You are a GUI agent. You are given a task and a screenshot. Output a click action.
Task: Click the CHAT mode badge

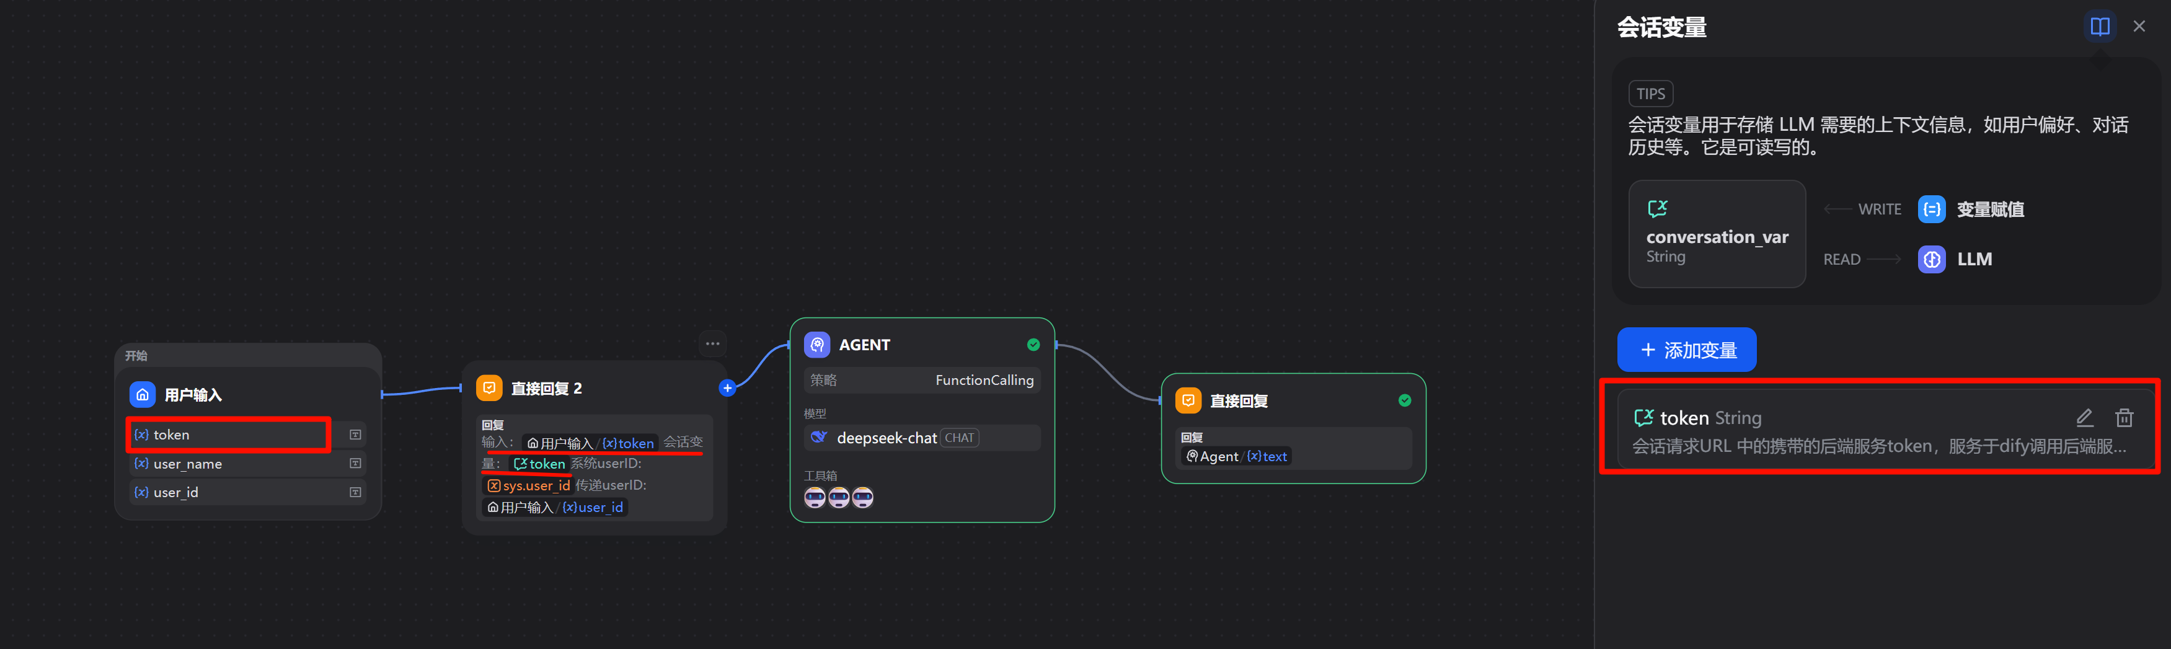pyautogui.click(x=959, y=438)
